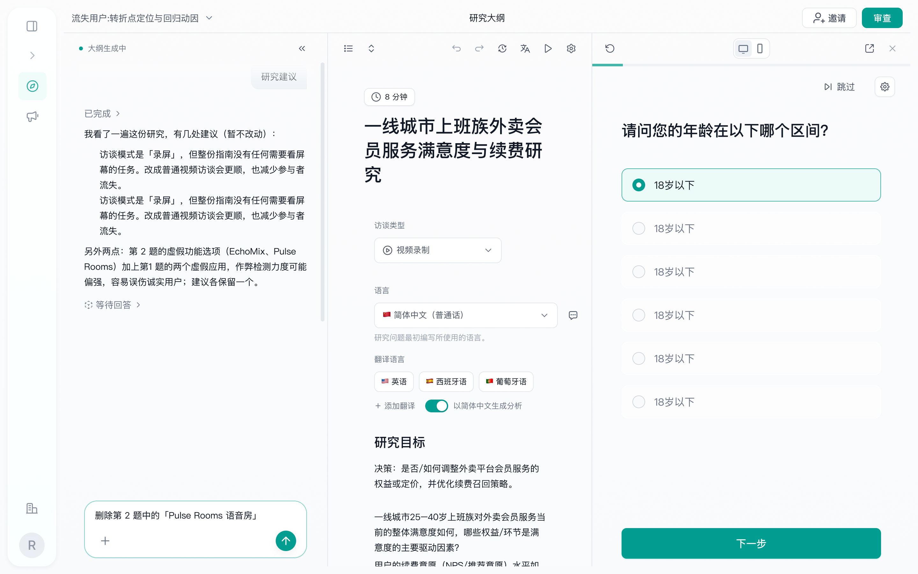Open the 视频录制 interview type dropdown
918x574 pixels.
(438, 250)
